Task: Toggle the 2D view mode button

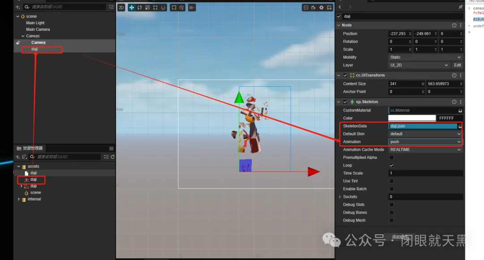Action: [x=121, y=8]
